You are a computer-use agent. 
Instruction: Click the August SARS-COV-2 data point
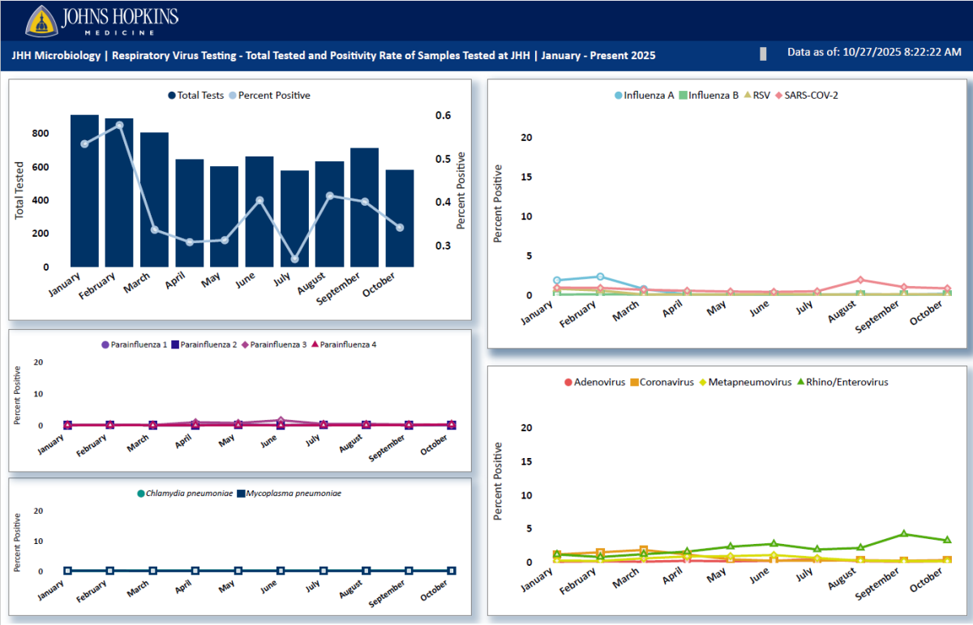click(x=860, y=280)
